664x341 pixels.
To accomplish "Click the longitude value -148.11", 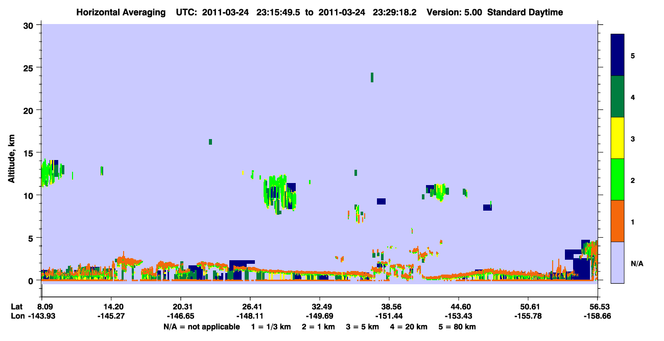I will coord(250,316).
